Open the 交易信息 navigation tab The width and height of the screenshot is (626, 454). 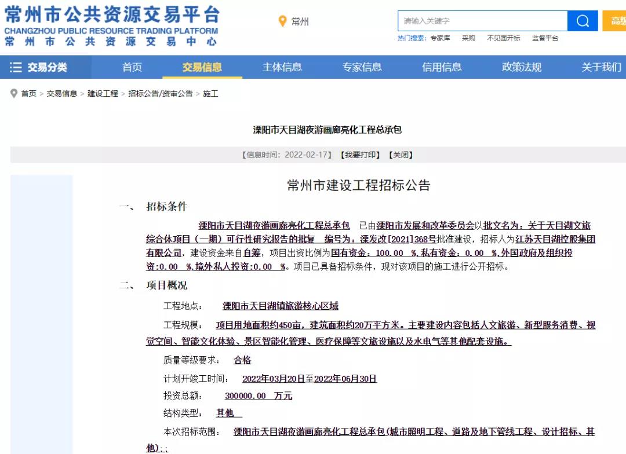pos(202,67)
